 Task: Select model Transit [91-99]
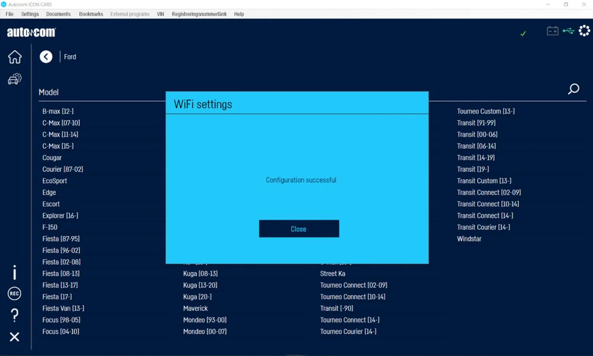(x=476, y=123)
